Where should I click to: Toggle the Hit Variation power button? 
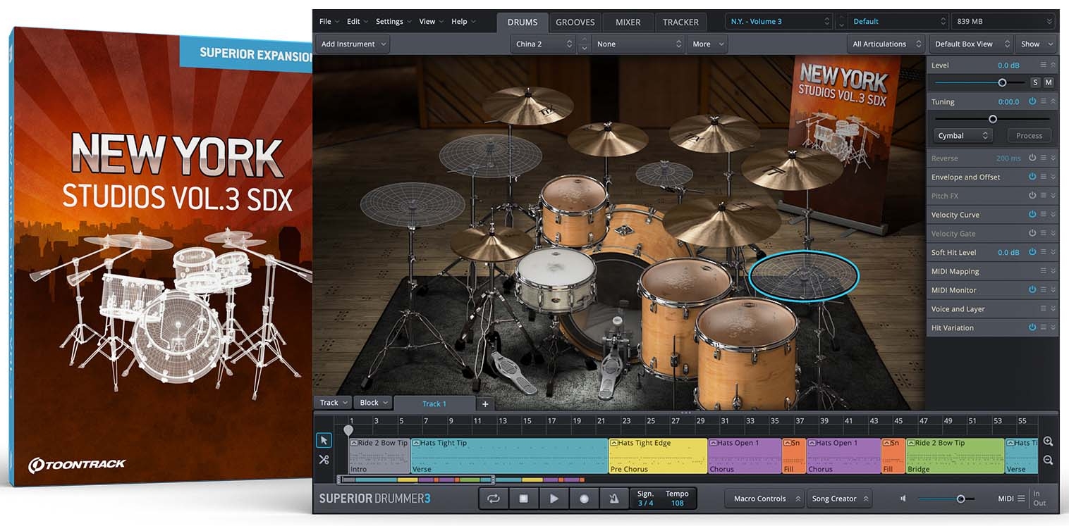click(1032, 327)
